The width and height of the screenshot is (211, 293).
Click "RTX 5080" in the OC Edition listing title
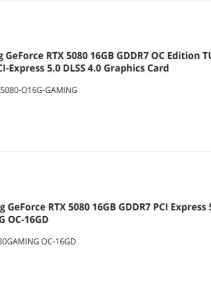[67, 56]
